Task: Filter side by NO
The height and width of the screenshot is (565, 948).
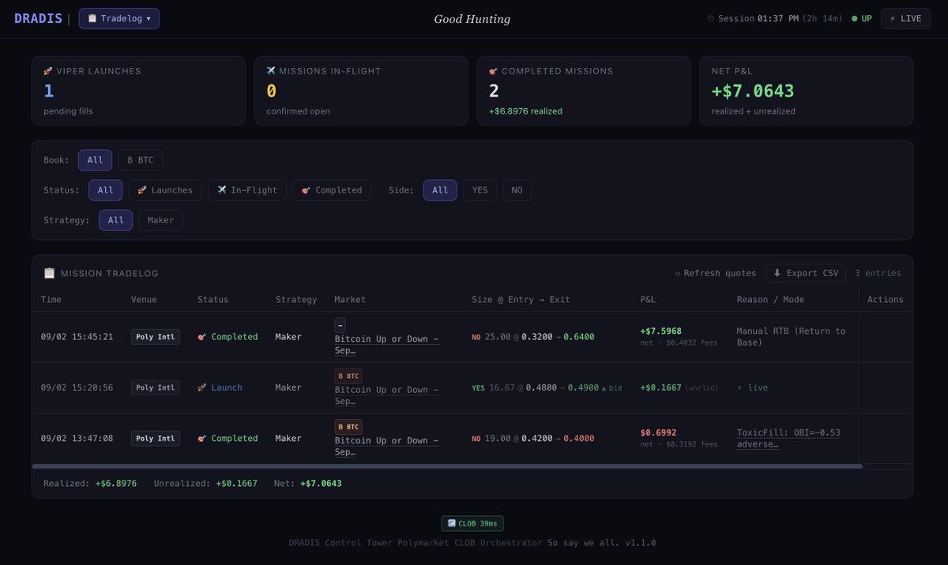Action: (517, 190)
